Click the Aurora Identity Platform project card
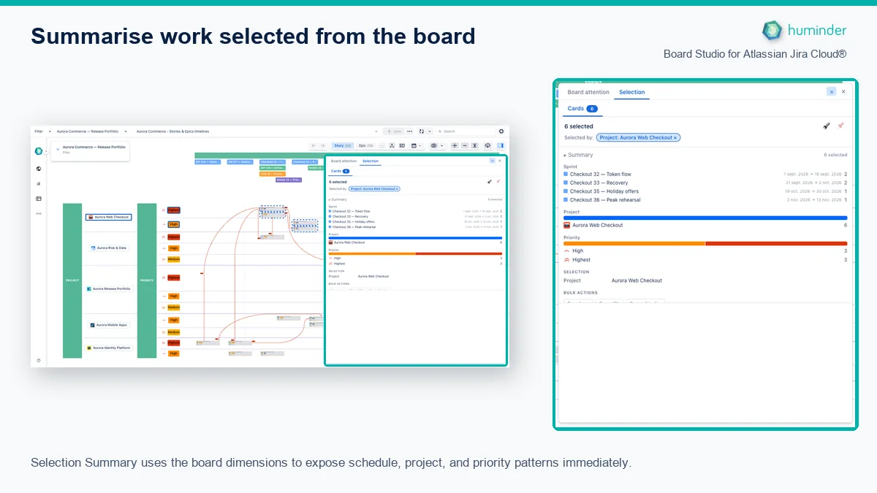Viewport: 877px width, 493px height. (109, 348)
